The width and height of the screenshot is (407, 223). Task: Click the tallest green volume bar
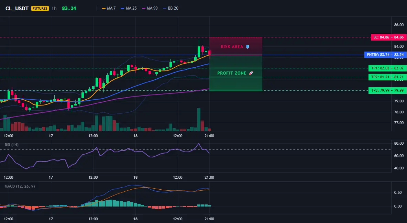[x=199, y=120]
